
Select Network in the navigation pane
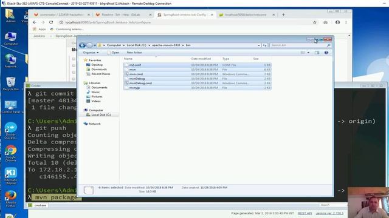[95, 124]
